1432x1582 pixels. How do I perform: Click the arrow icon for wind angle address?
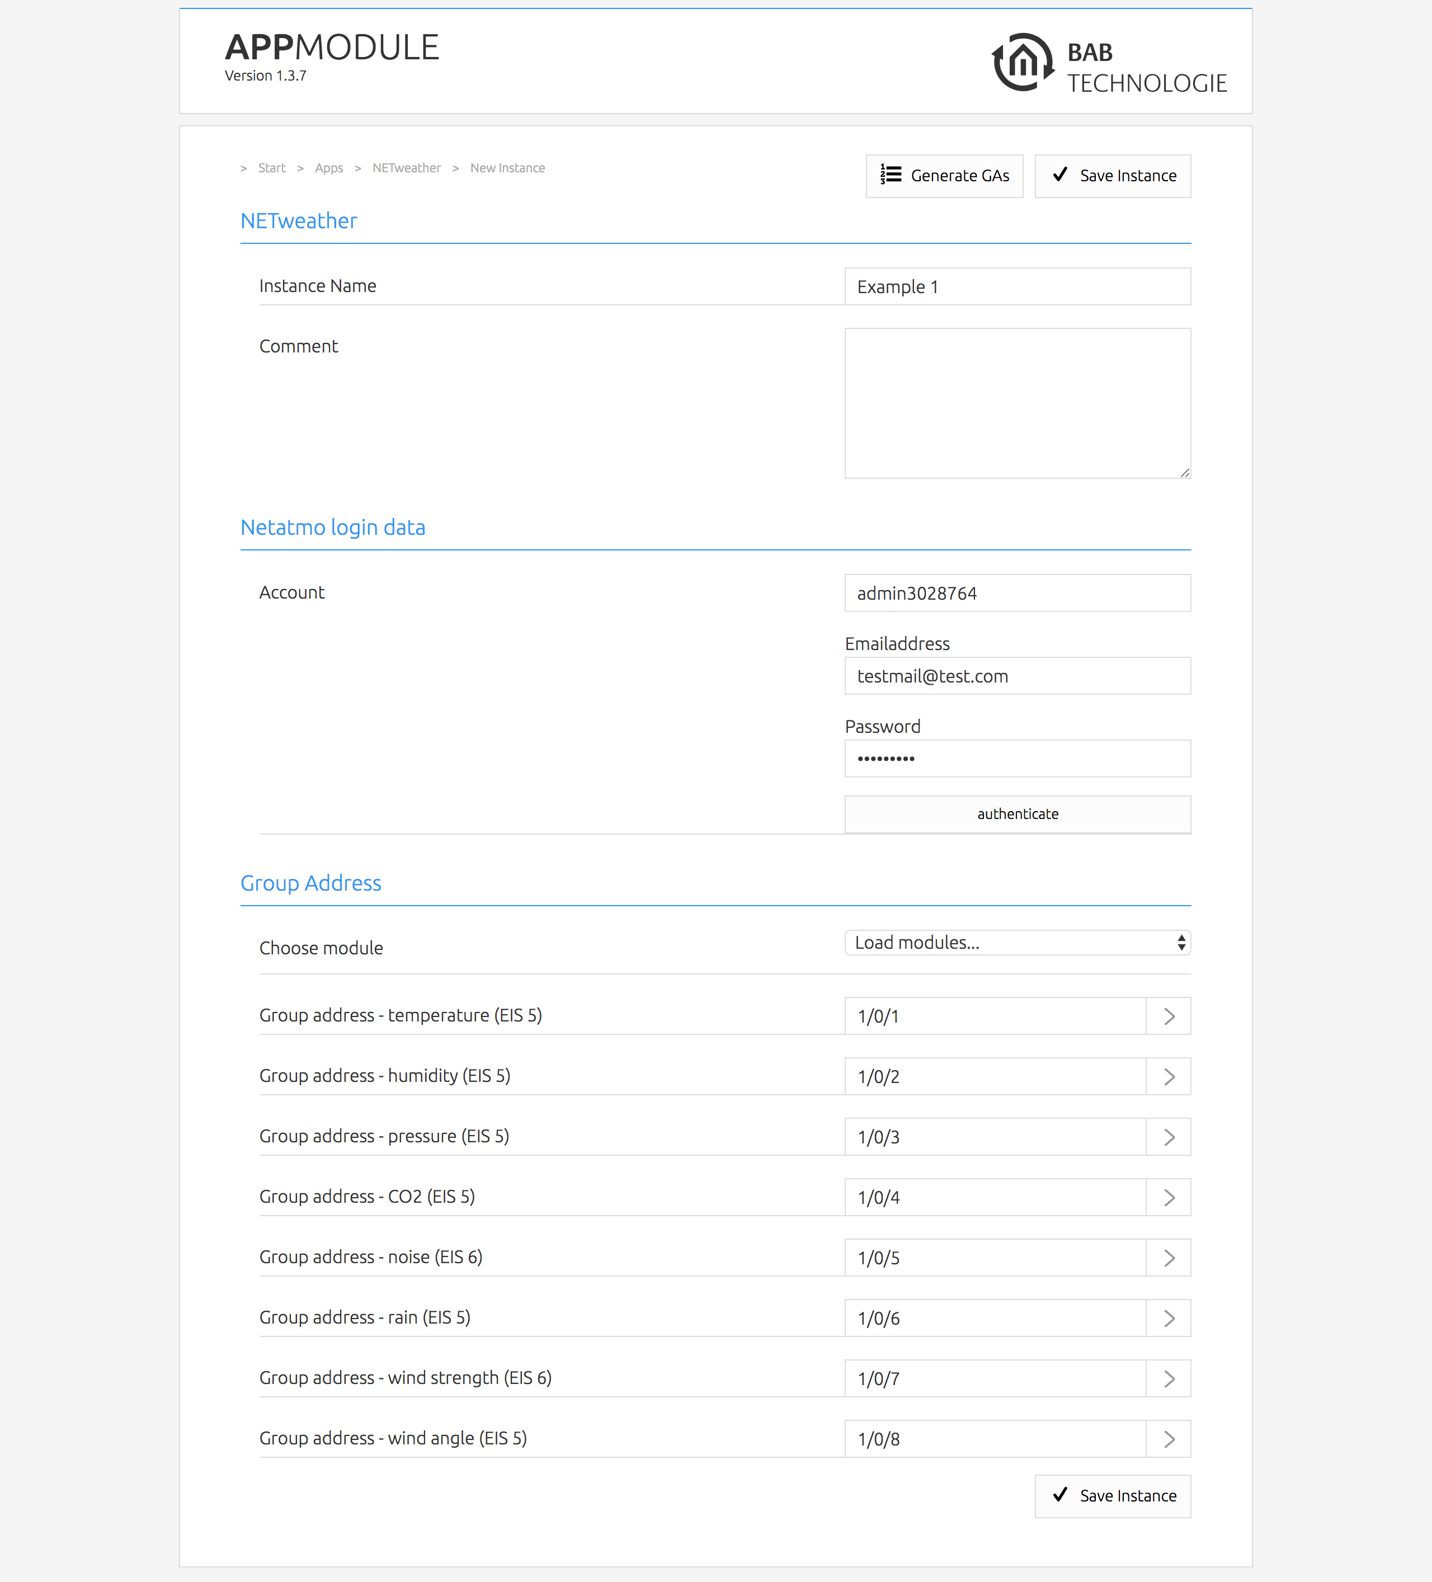pyautogui.click(x=1169, y=1439)
